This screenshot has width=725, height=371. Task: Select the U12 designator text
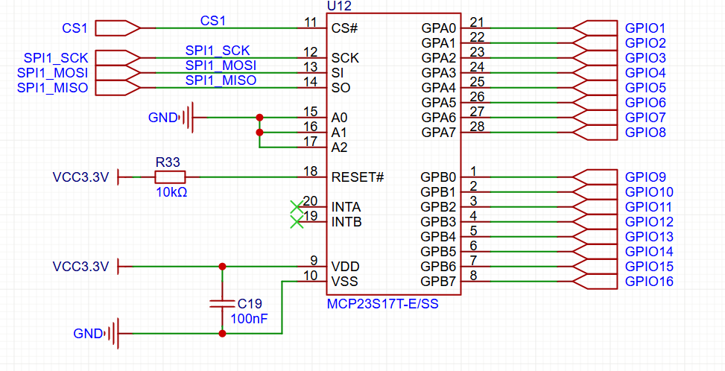click(338, 6)
